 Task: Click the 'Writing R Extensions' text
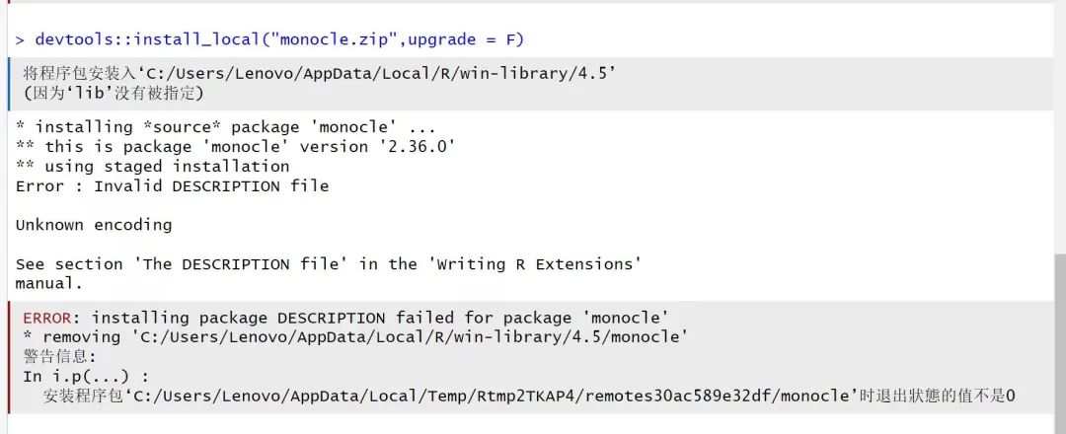pyautogui.click(x=535, y=264)
